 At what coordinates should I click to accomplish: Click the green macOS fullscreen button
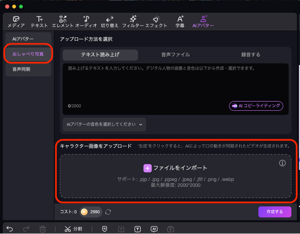tap(21, 7)
